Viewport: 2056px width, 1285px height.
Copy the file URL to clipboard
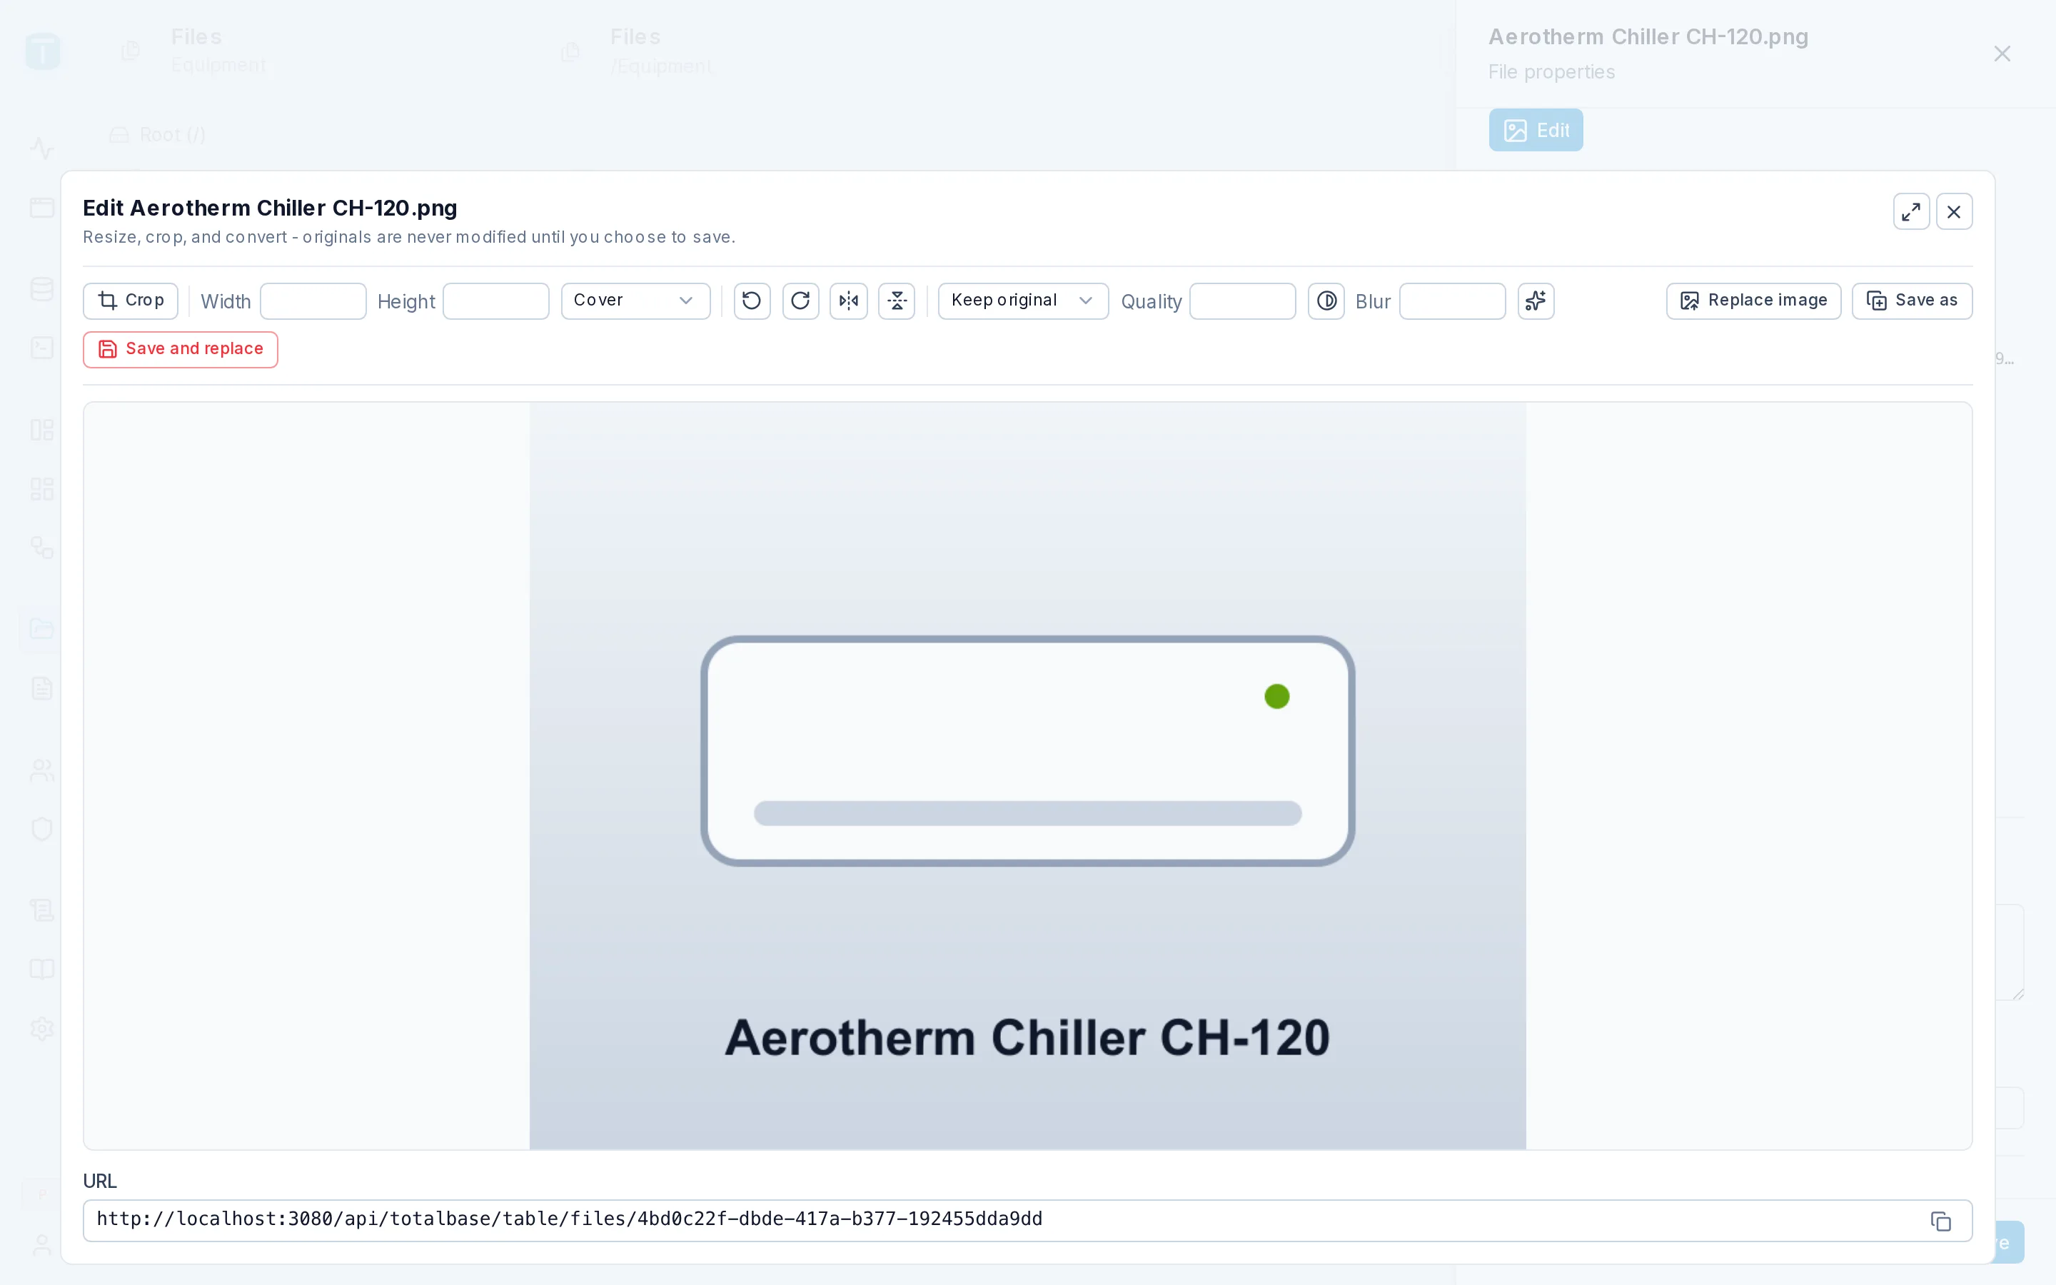1941,1221
